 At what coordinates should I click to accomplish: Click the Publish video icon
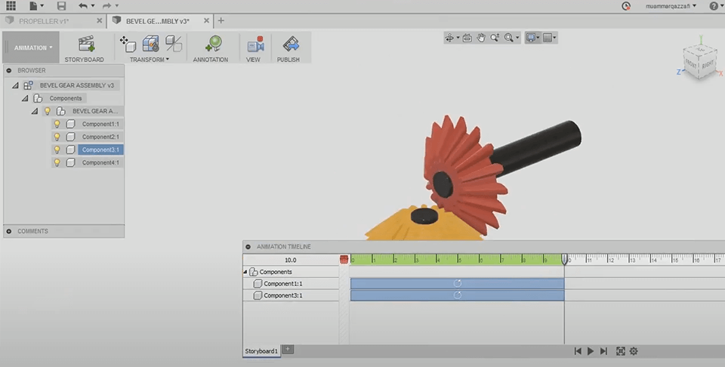tap(289, 44)
